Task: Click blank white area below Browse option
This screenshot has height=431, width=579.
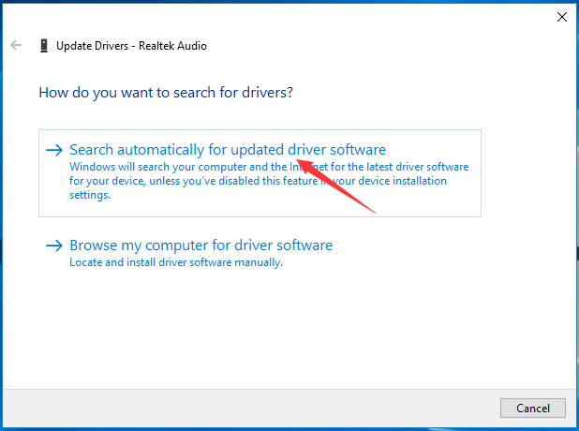Action: pos(259,329)
